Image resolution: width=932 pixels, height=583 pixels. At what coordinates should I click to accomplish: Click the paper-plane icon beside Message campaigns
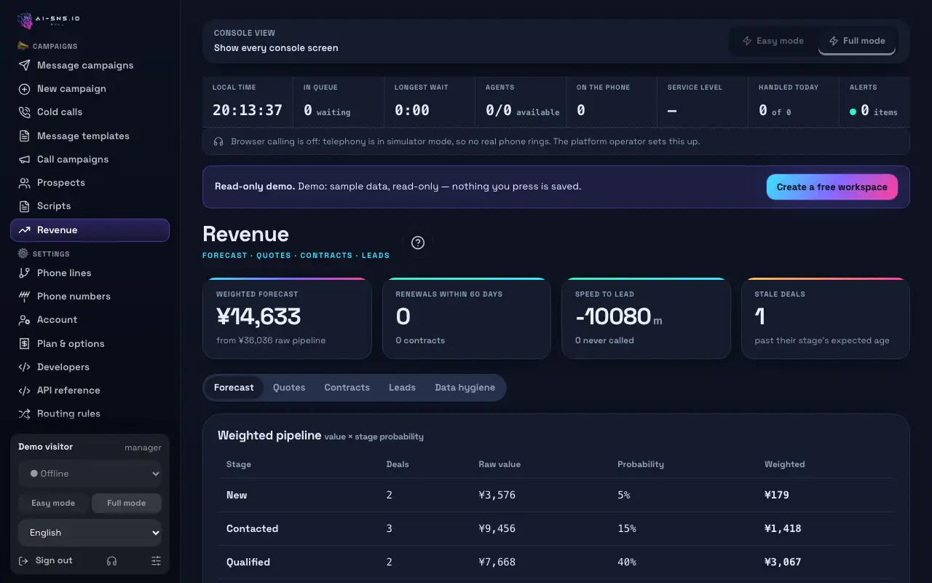point(25,66)
